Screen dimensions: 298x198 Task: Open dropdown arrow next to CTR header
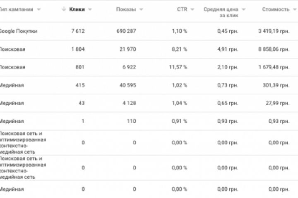point(192,9)
